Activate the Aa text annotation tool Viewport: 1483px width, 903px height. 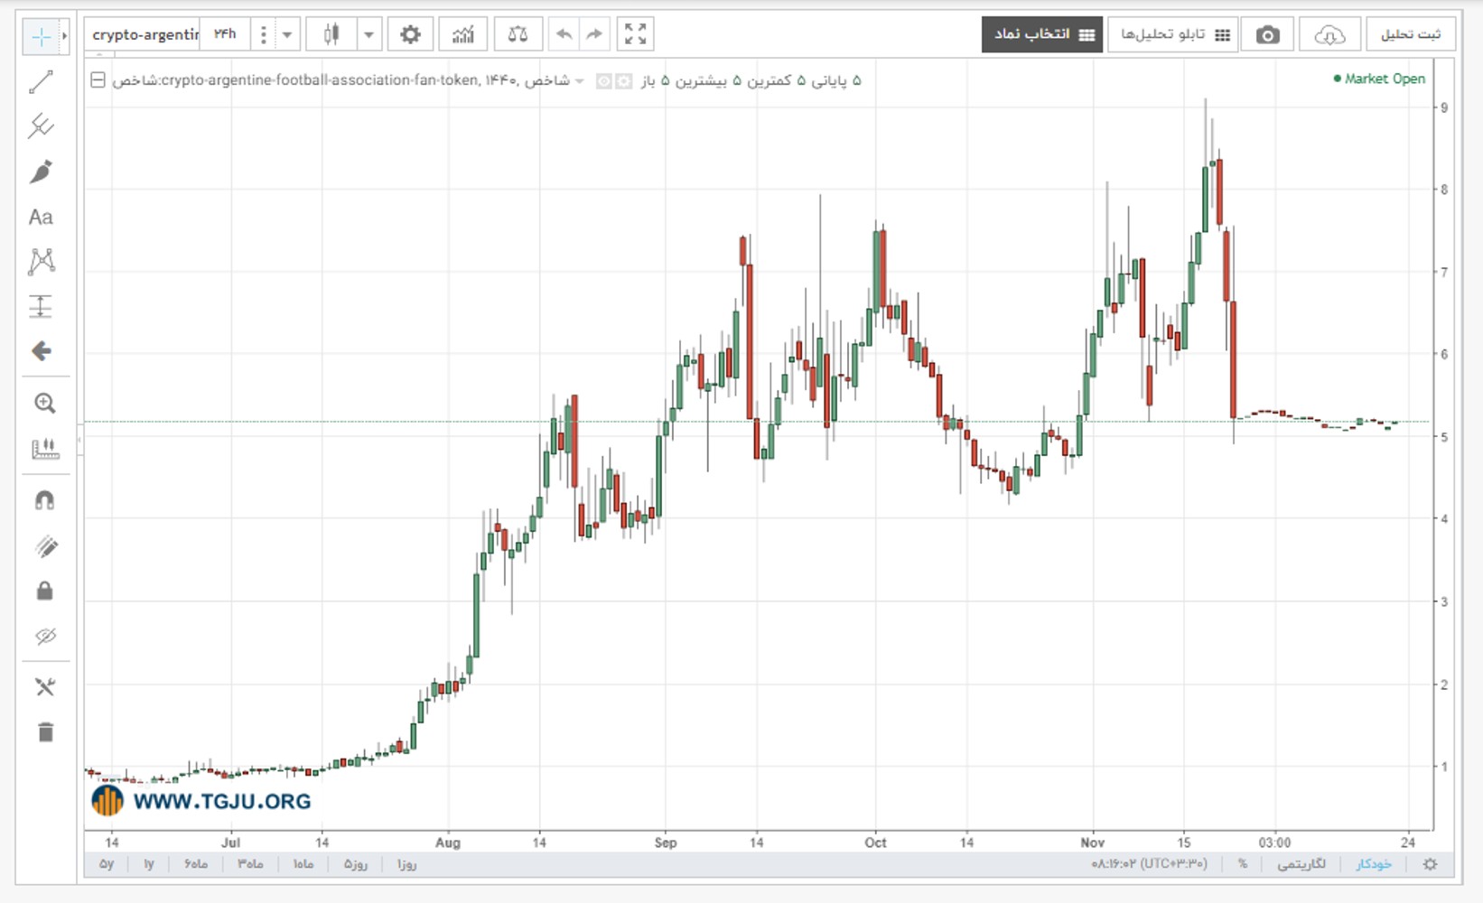[41, 217]
